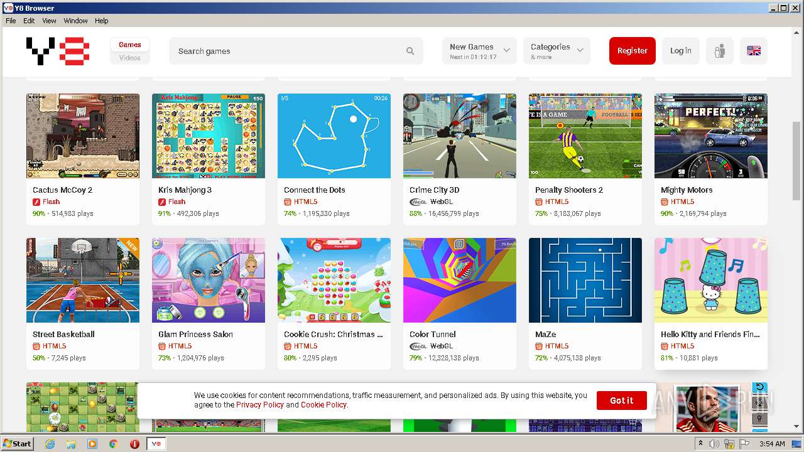The height and width of the screenshot is (452, 804).
Task: Launch Chrome from the taskbar
Action: [113, 444]
